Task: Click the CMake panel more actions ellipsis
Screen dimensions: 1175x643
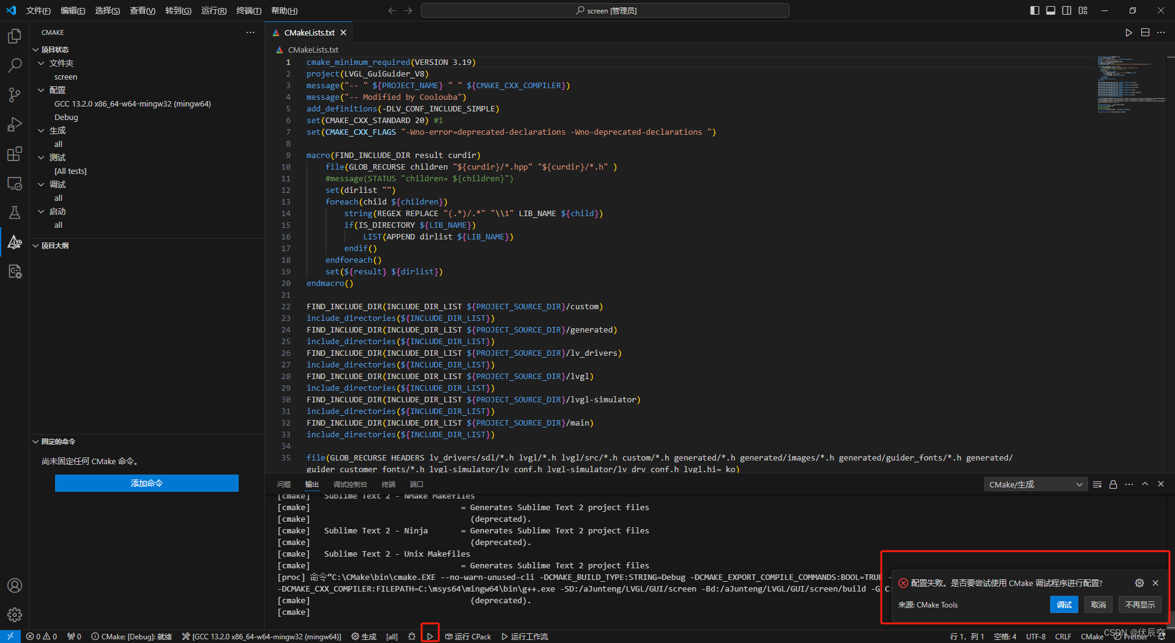Action: coord(250,32)
